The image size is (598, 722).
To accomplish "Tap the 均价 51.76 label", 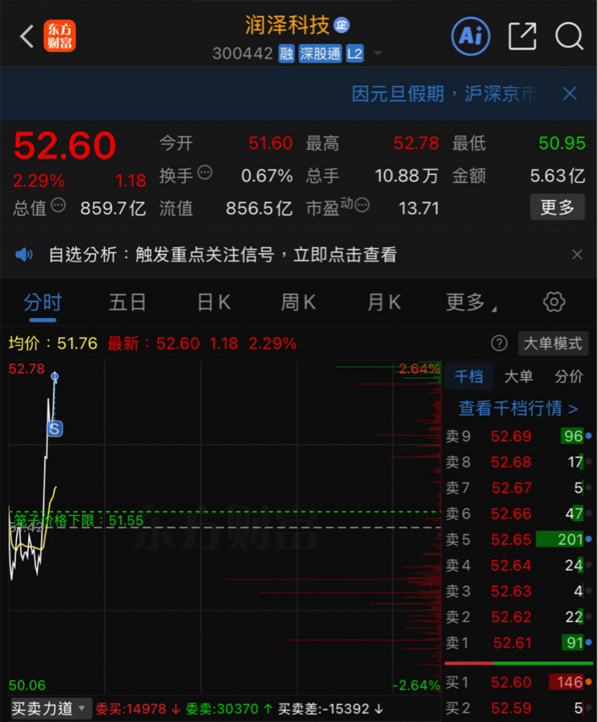I will (x=53, y=343).
